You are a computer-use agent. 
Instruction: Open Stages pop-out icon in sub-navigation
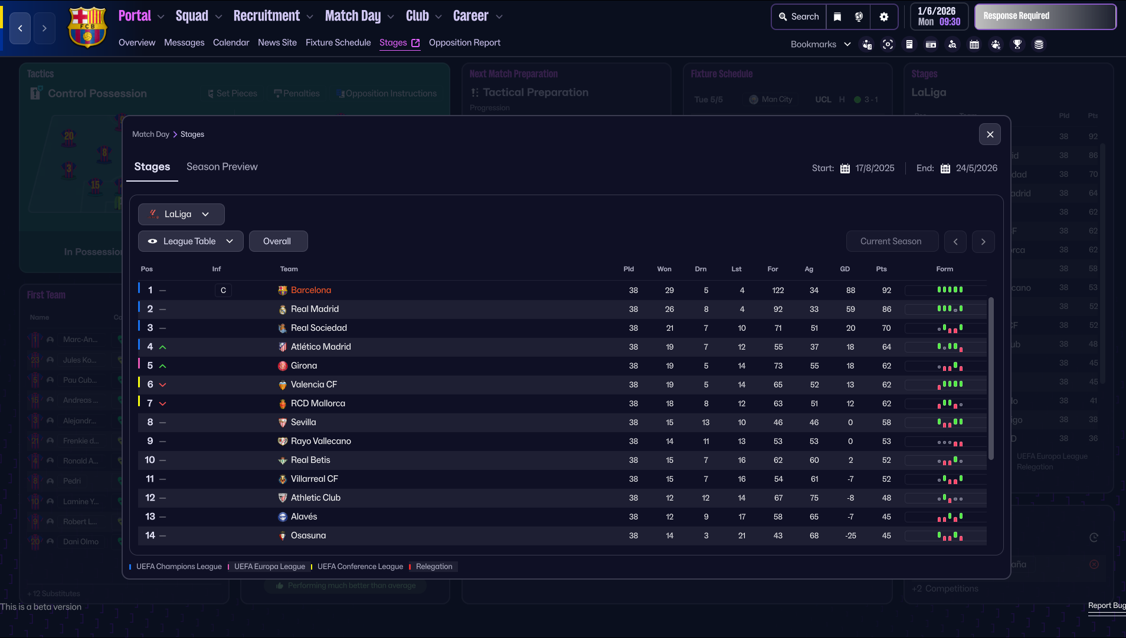tap(415, 42)
